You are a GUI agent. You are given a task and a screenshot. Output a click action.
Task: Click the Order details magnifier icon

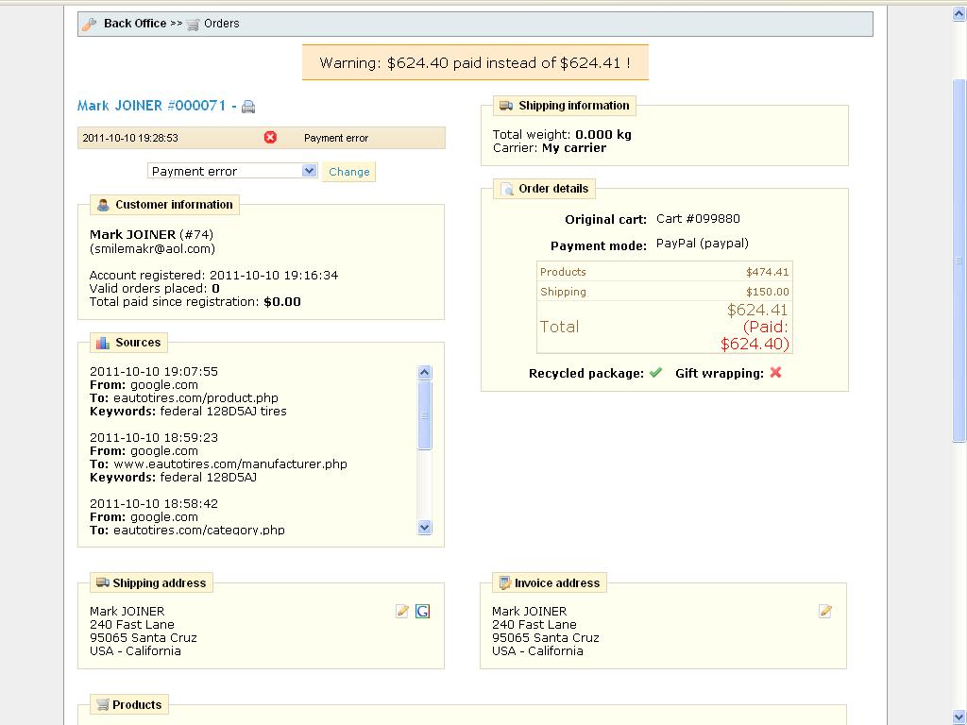pos(506,189)
